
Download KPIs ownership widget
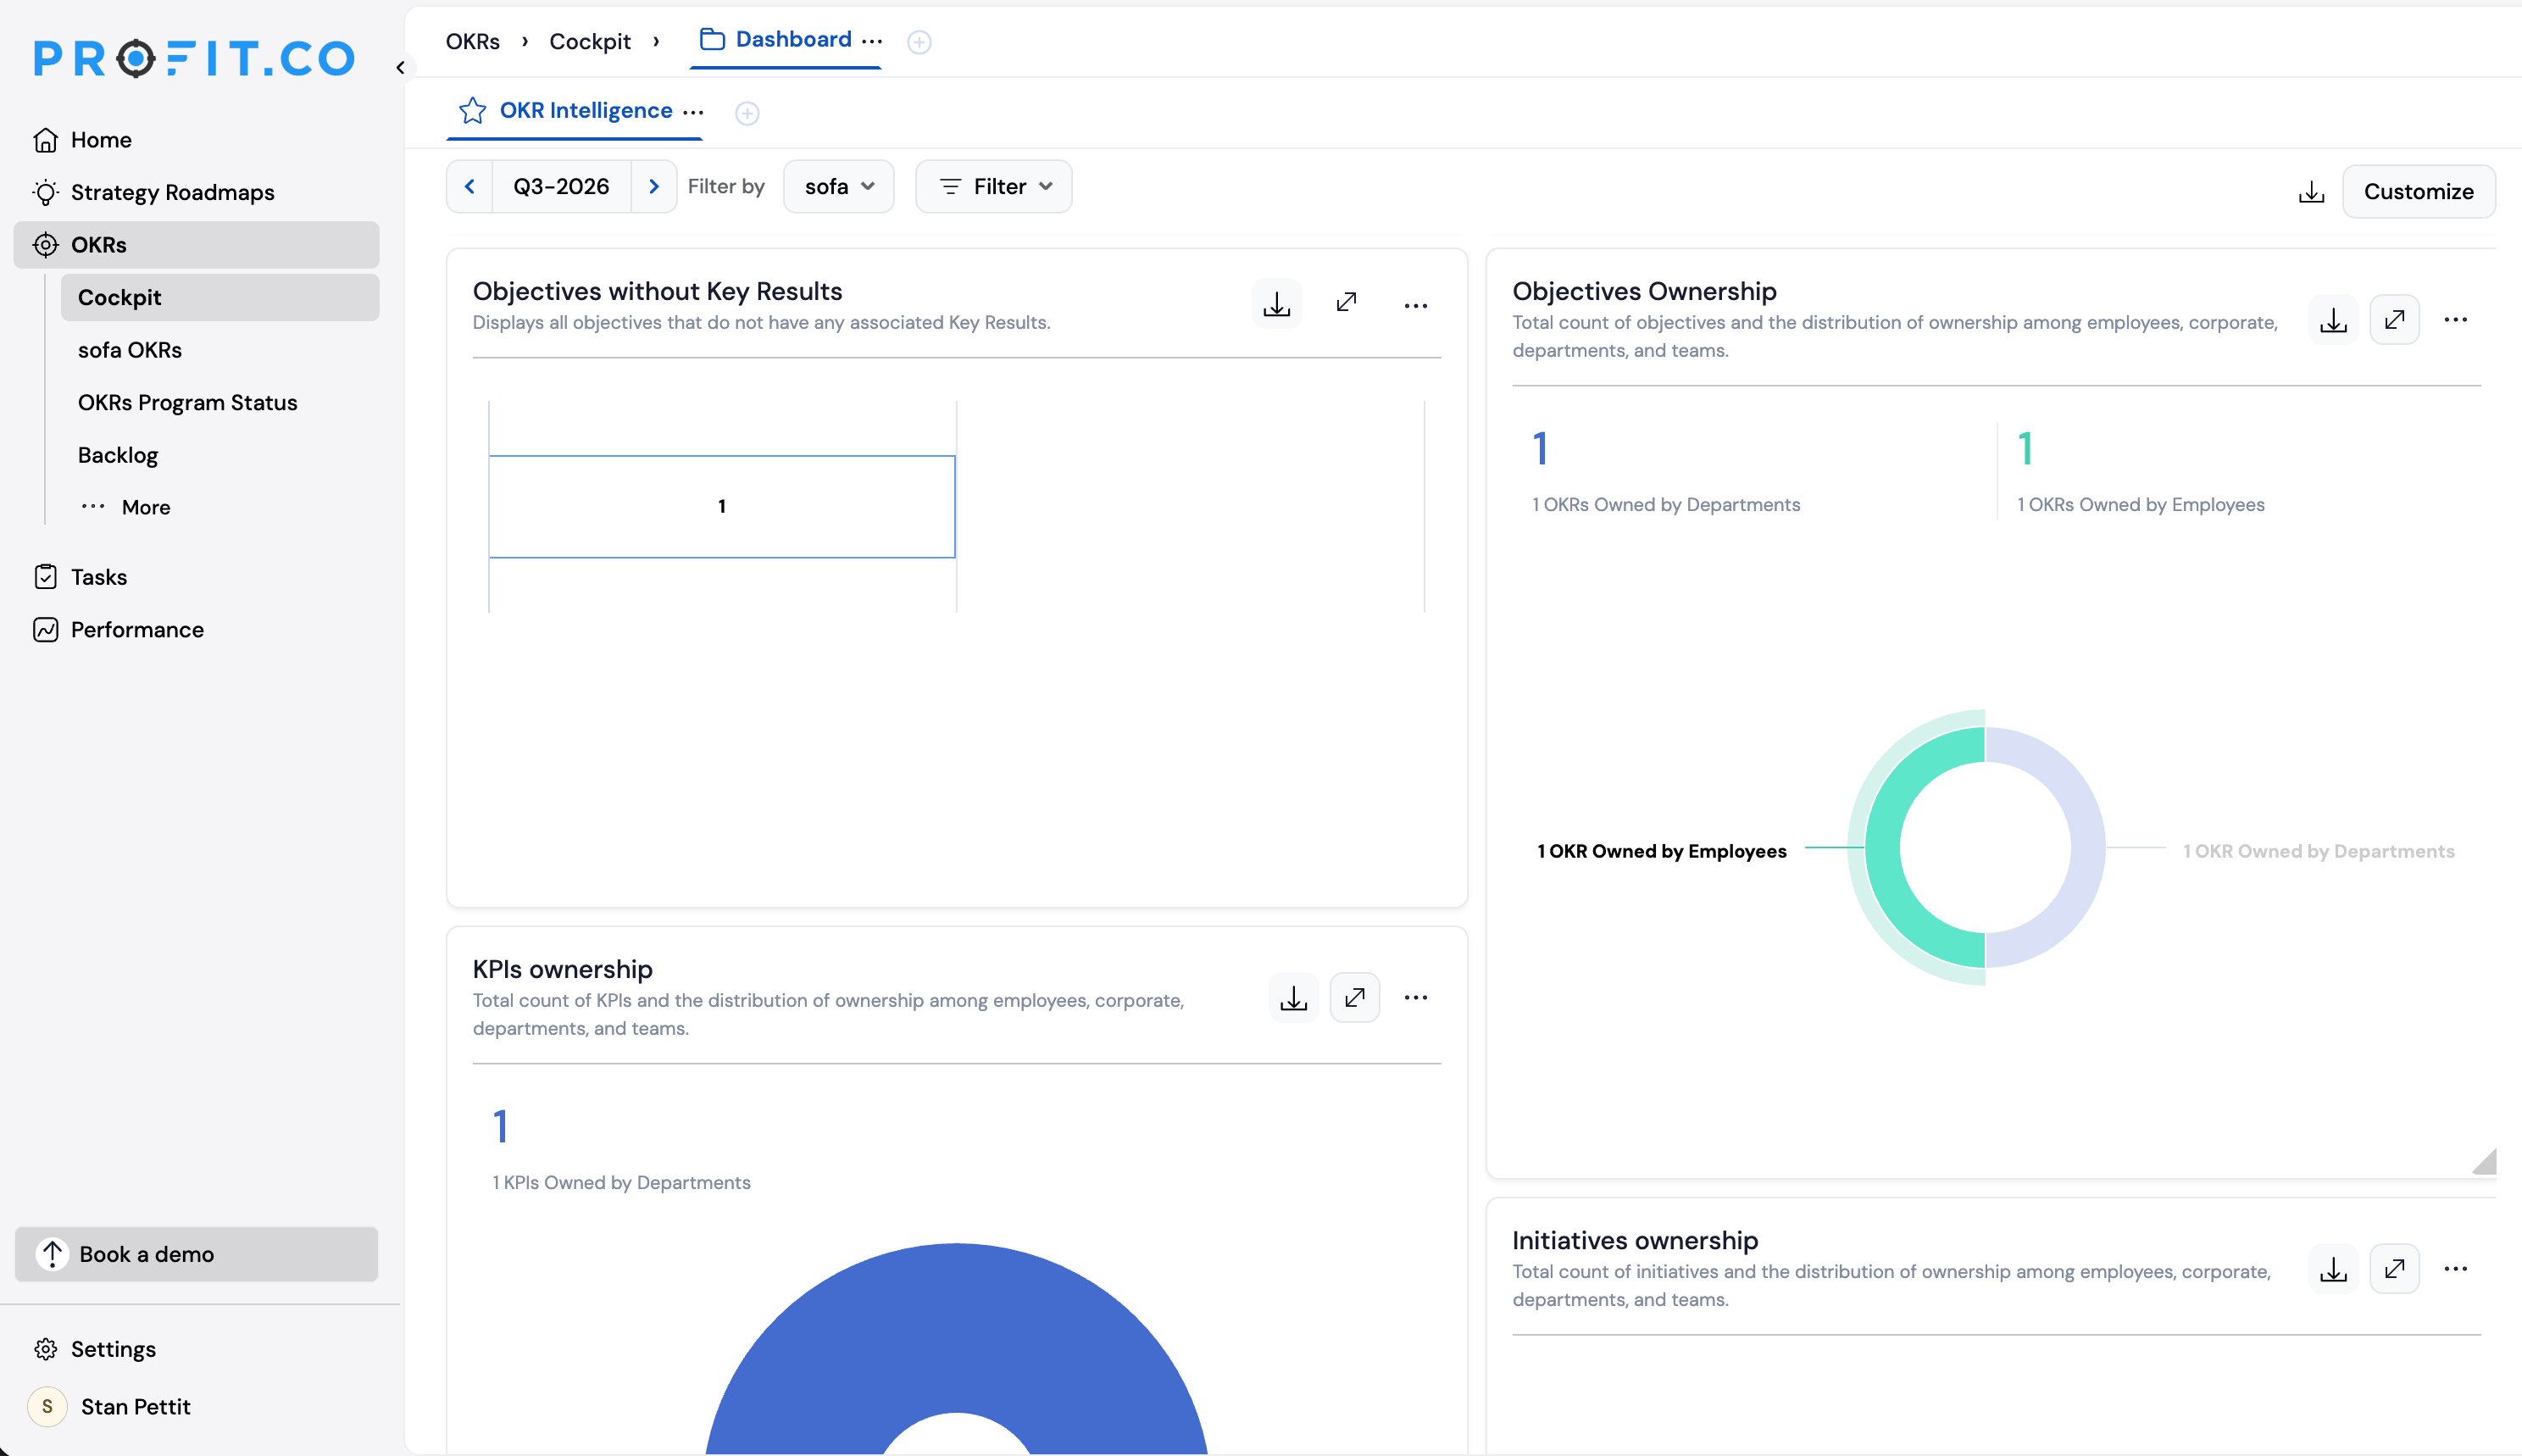[x=1293, y=998]
